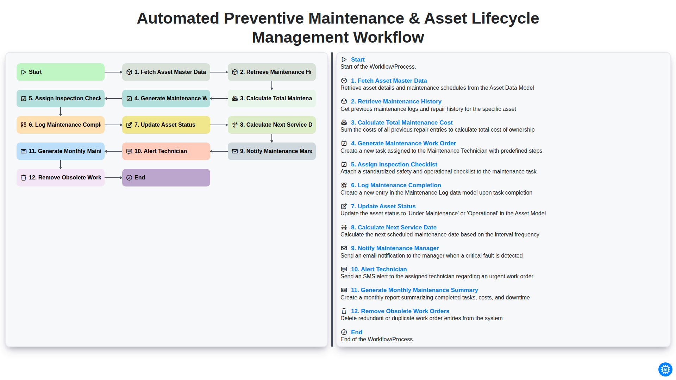Image resolution: width=676 pixels, height=380 pixels.
Task: Open the 9. Notify Maintenance Manager link
Action: (395, 248)
